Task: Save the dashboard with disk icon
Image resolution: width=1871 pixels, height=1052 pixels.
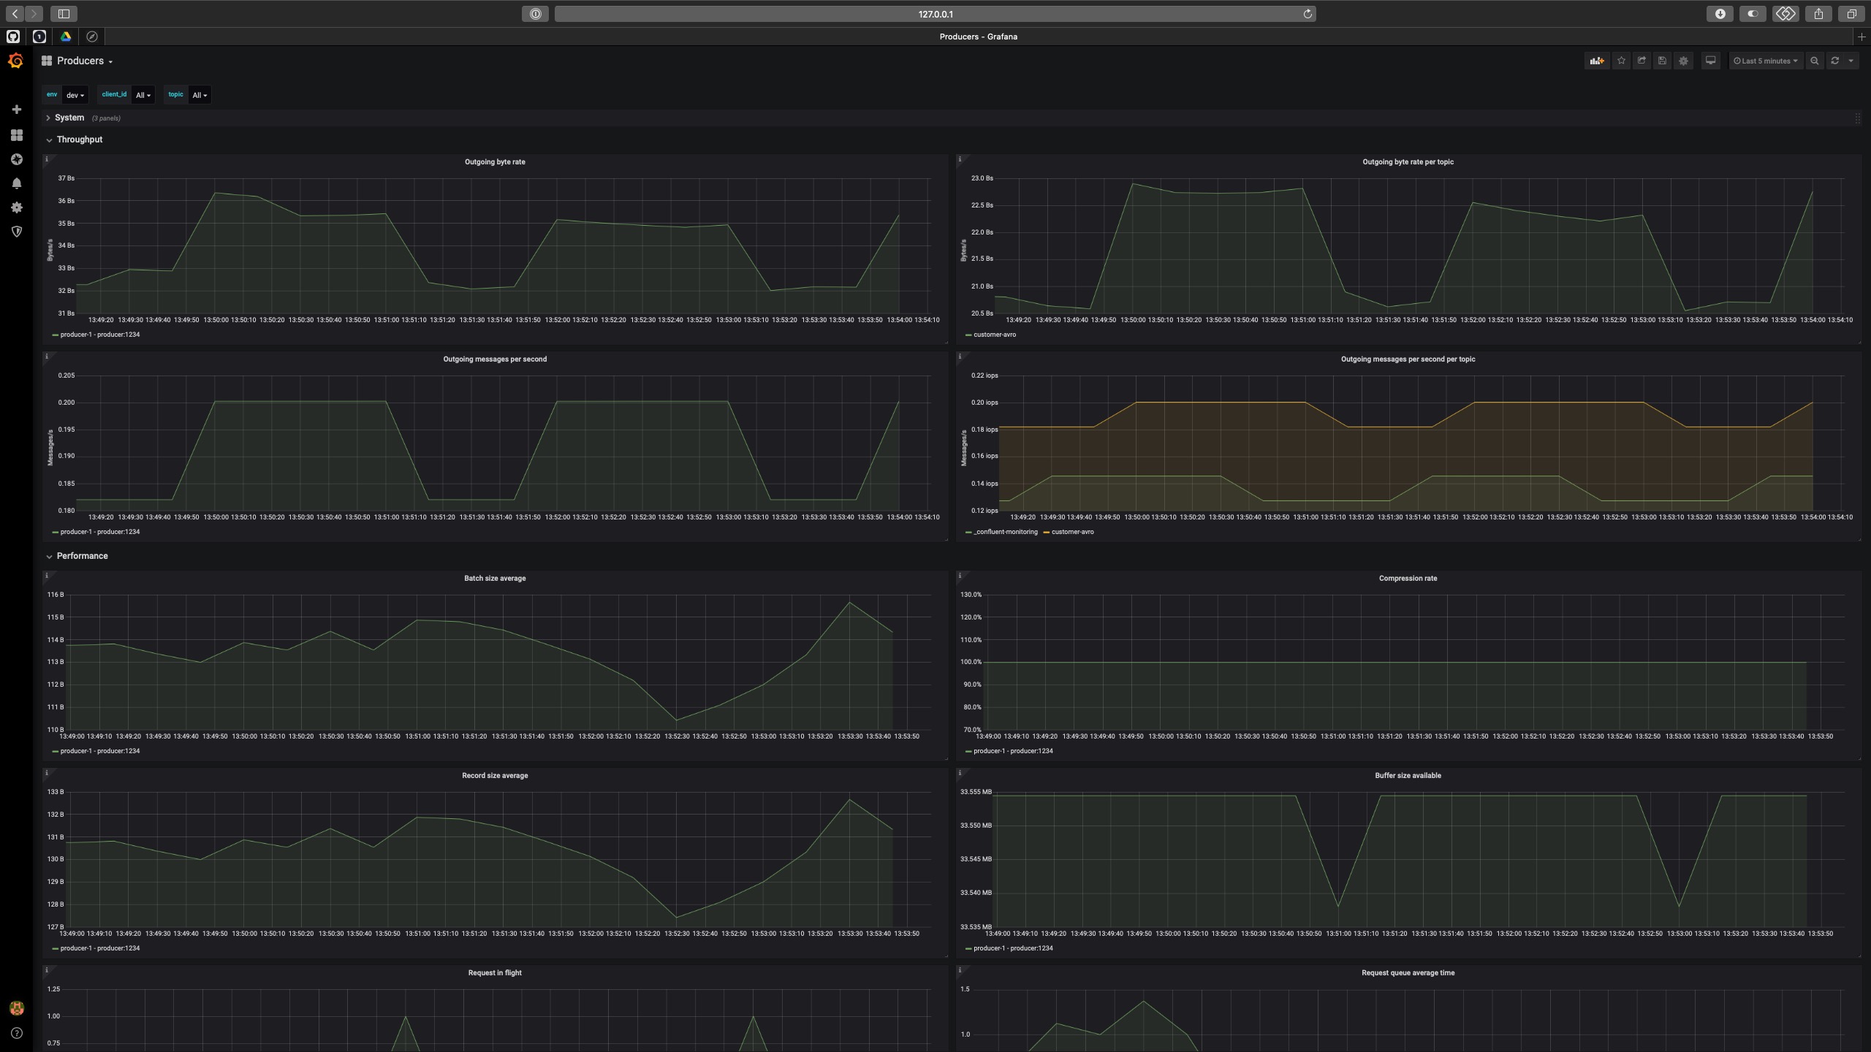Action: (x=1662, y=61)
